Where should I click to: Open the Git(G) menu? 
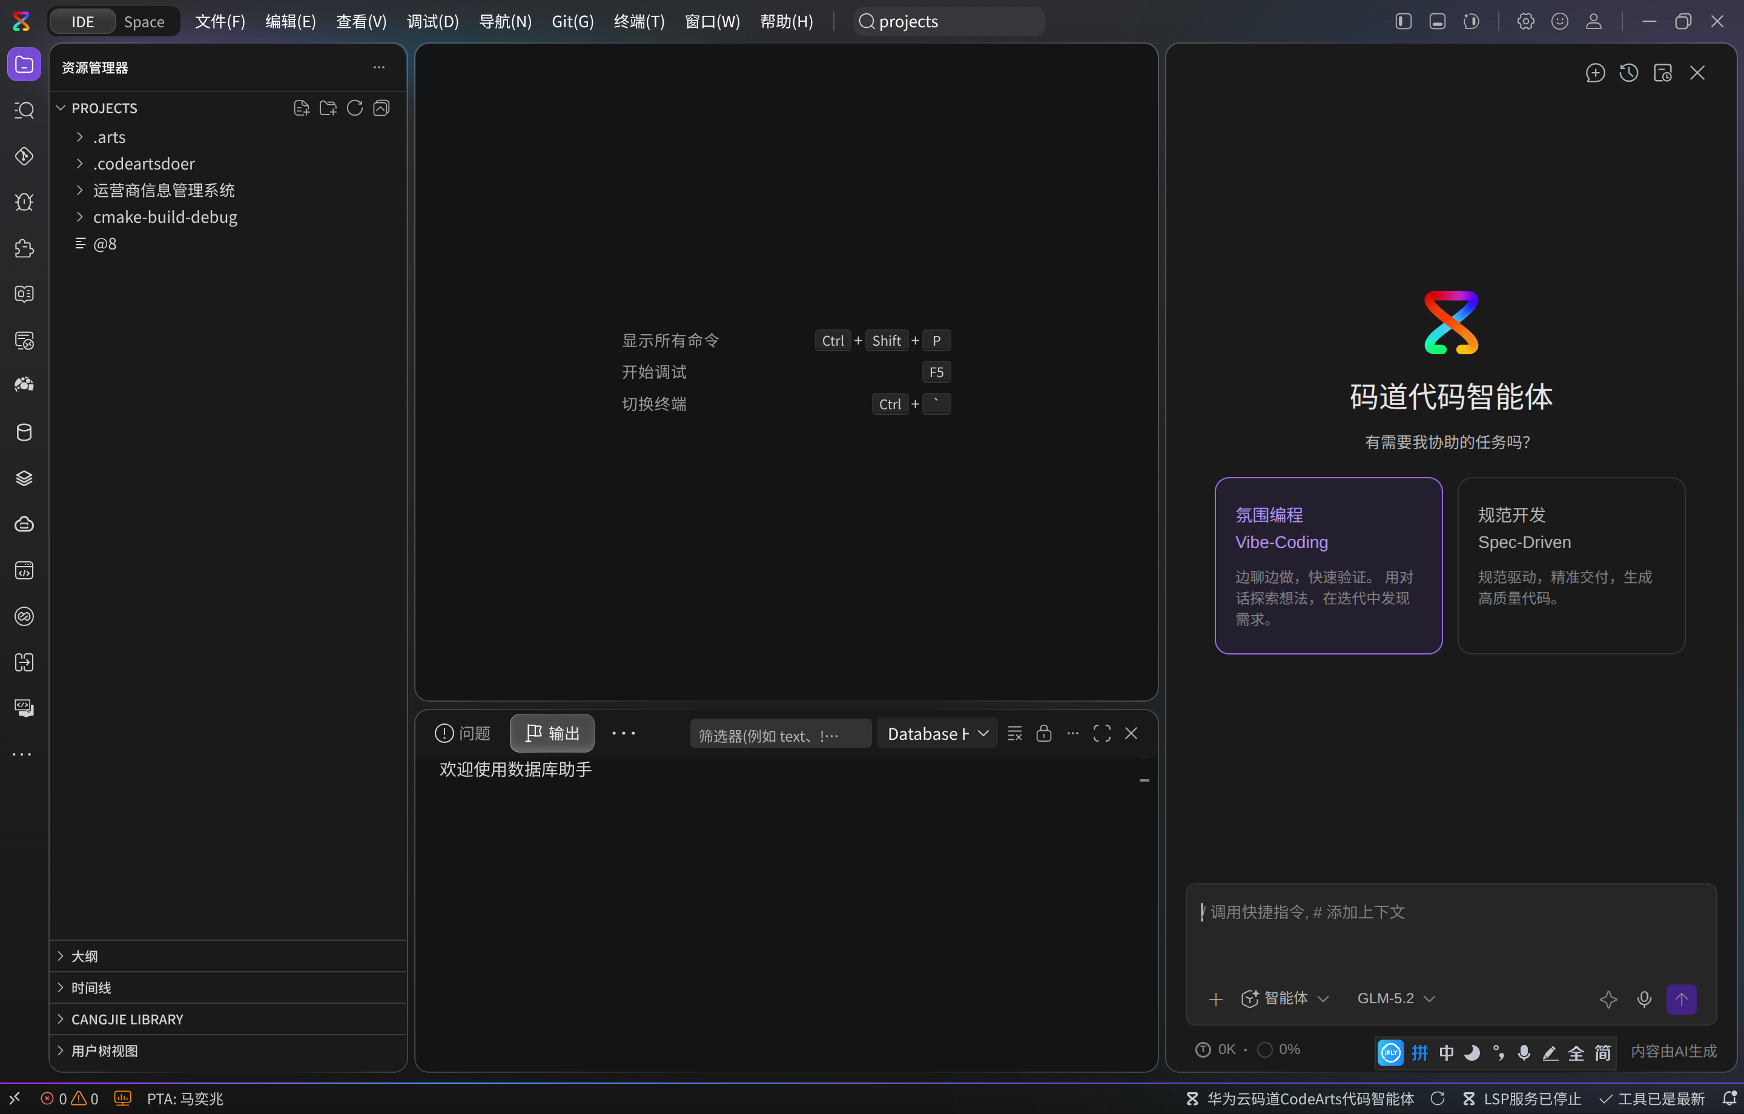click(x=572, y=22)
